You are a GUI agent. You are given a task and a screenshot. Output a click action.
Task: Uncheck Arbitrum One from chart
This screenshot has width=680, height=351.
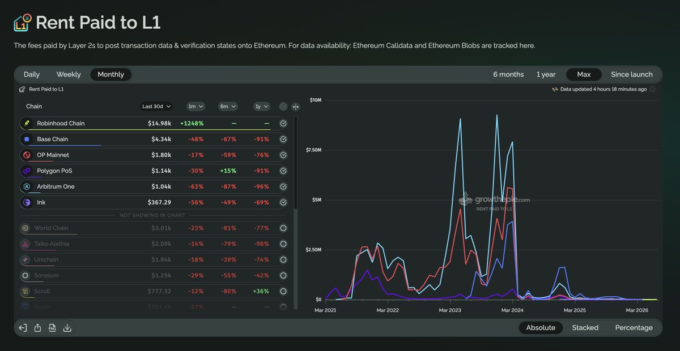pyautogui.click(x=283, y=187)
